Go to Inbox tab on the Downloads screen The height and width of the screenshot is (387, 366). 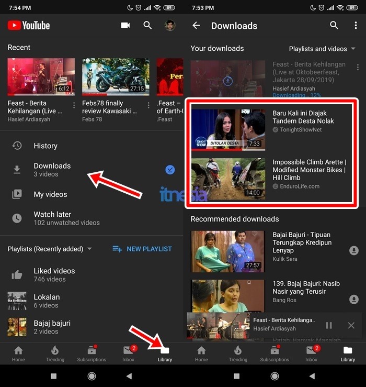312,353
